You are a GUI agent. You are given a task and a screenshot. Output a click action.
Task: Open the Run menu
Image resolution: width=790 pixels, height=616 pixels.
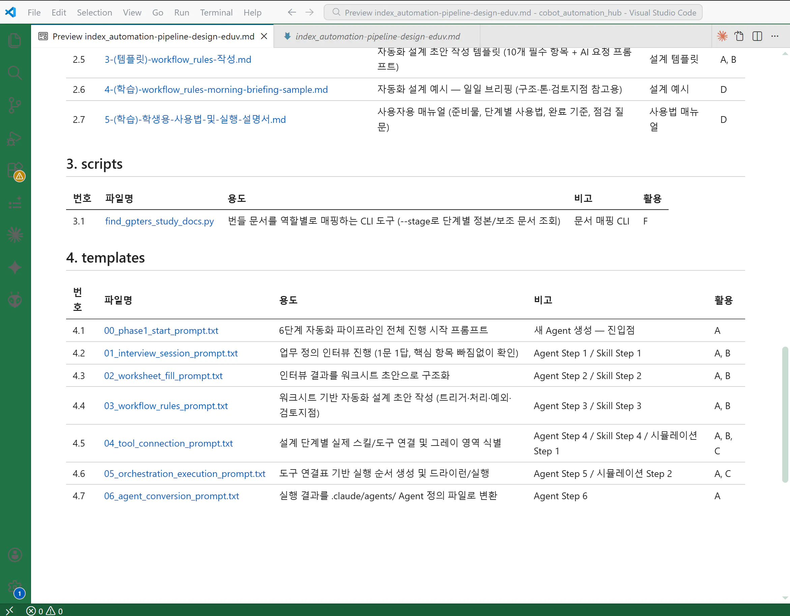182,12
